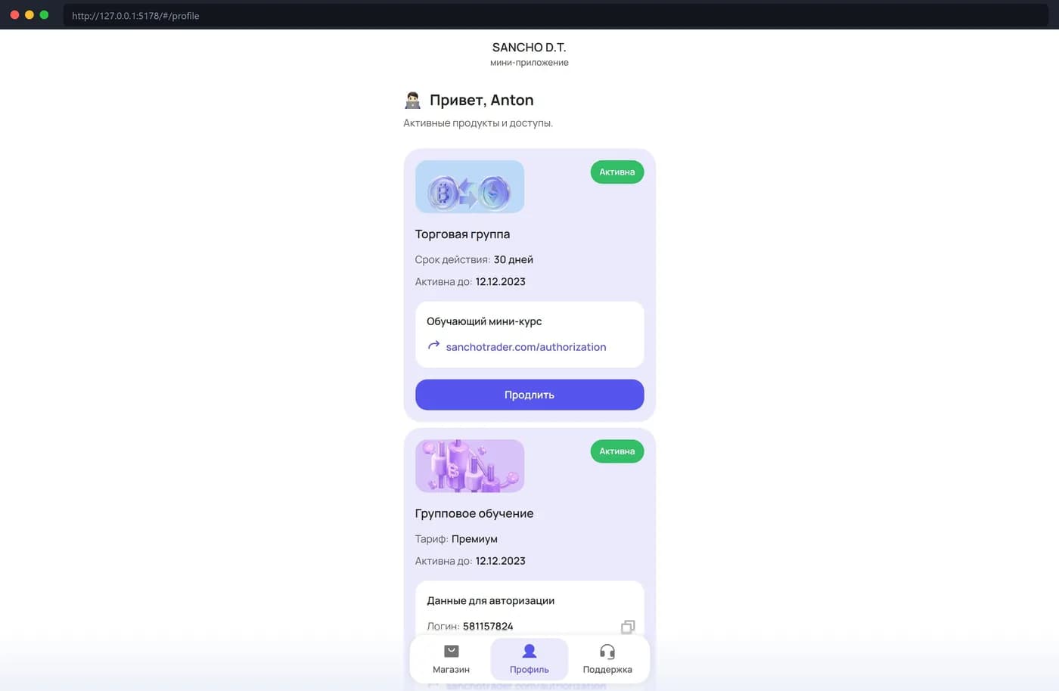Click the red close window button
The height and width of the screenshot is (691, 1059).
tap(14, 15)
